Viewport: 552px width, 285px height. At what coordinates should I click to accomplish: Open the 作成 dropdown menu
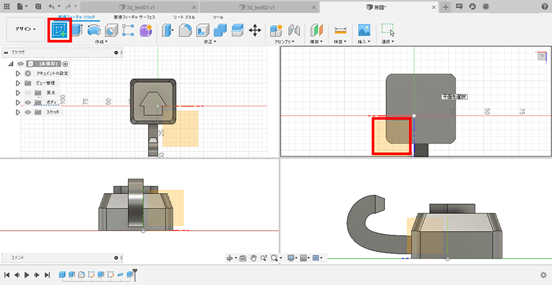click(x=101, y=42)
